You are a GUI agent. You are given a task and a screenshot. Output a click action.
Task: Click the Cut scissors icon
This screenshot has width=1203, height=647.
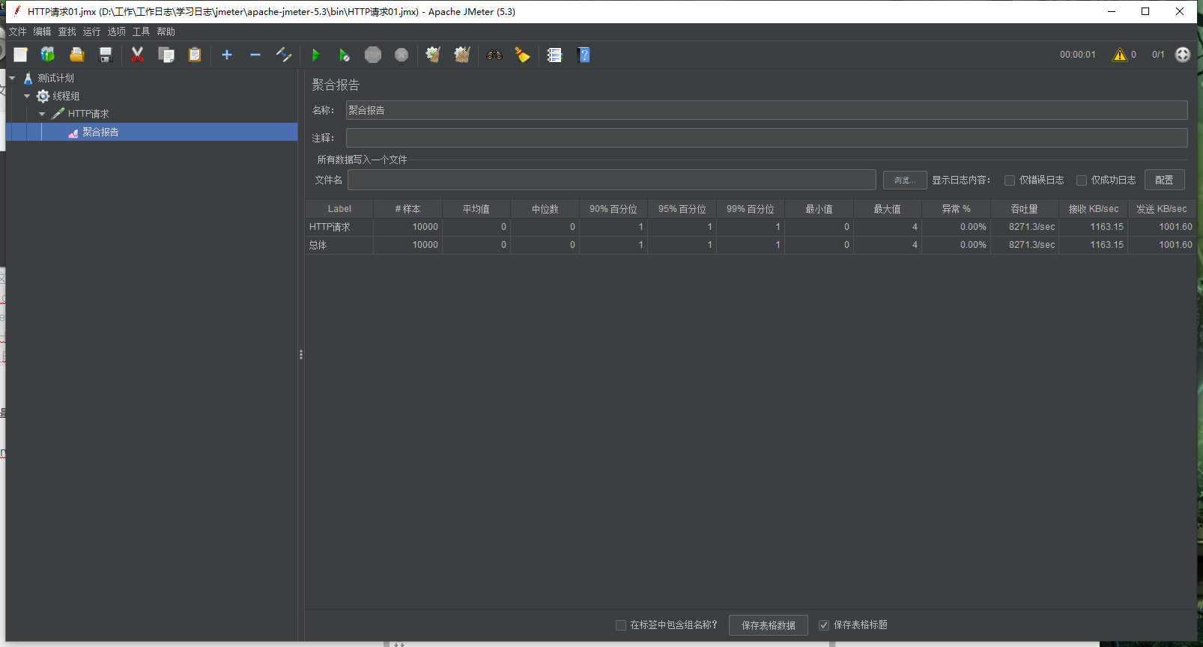[x=137, y=55]
